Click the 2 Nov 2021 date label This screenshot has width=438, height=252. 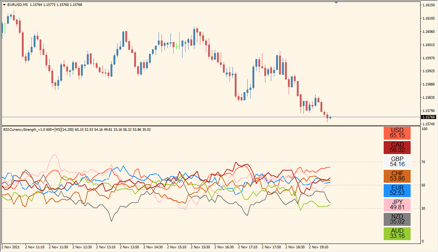pyautogui.click(x=11, y=247)
